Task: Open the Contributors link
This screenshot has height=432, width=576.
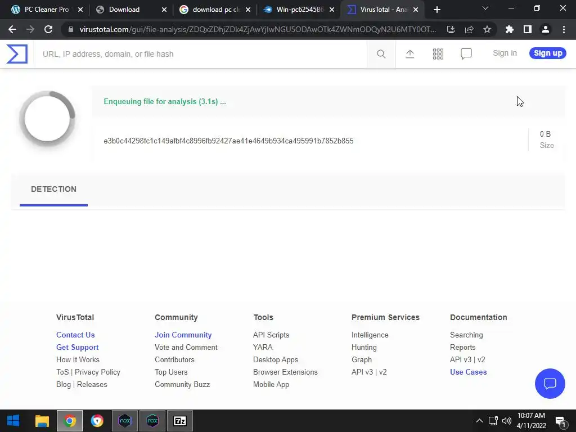Action: click(174, 359)
